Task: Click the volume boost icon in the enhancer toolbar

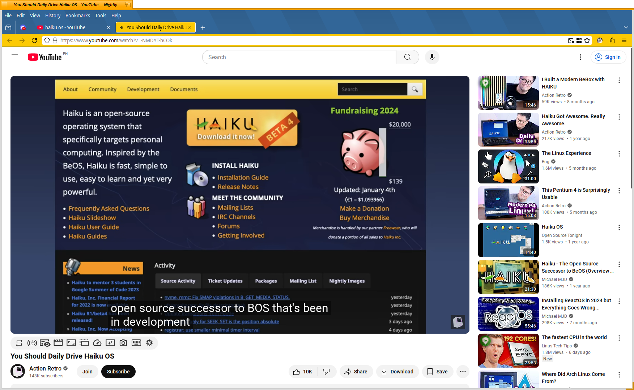Action: click(x=32, y=343)
